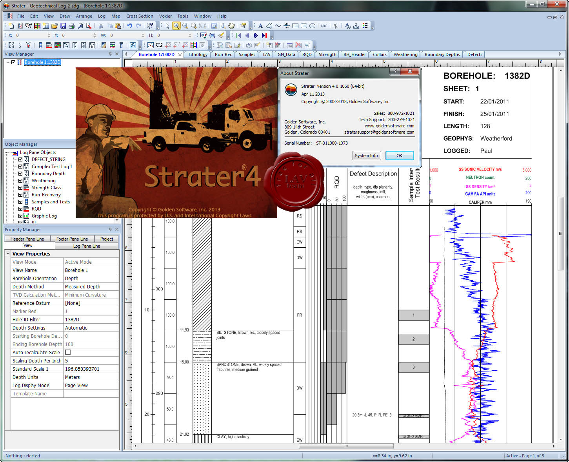Click the Function Log 'fx' icon
569x462 pixels.
133,45
